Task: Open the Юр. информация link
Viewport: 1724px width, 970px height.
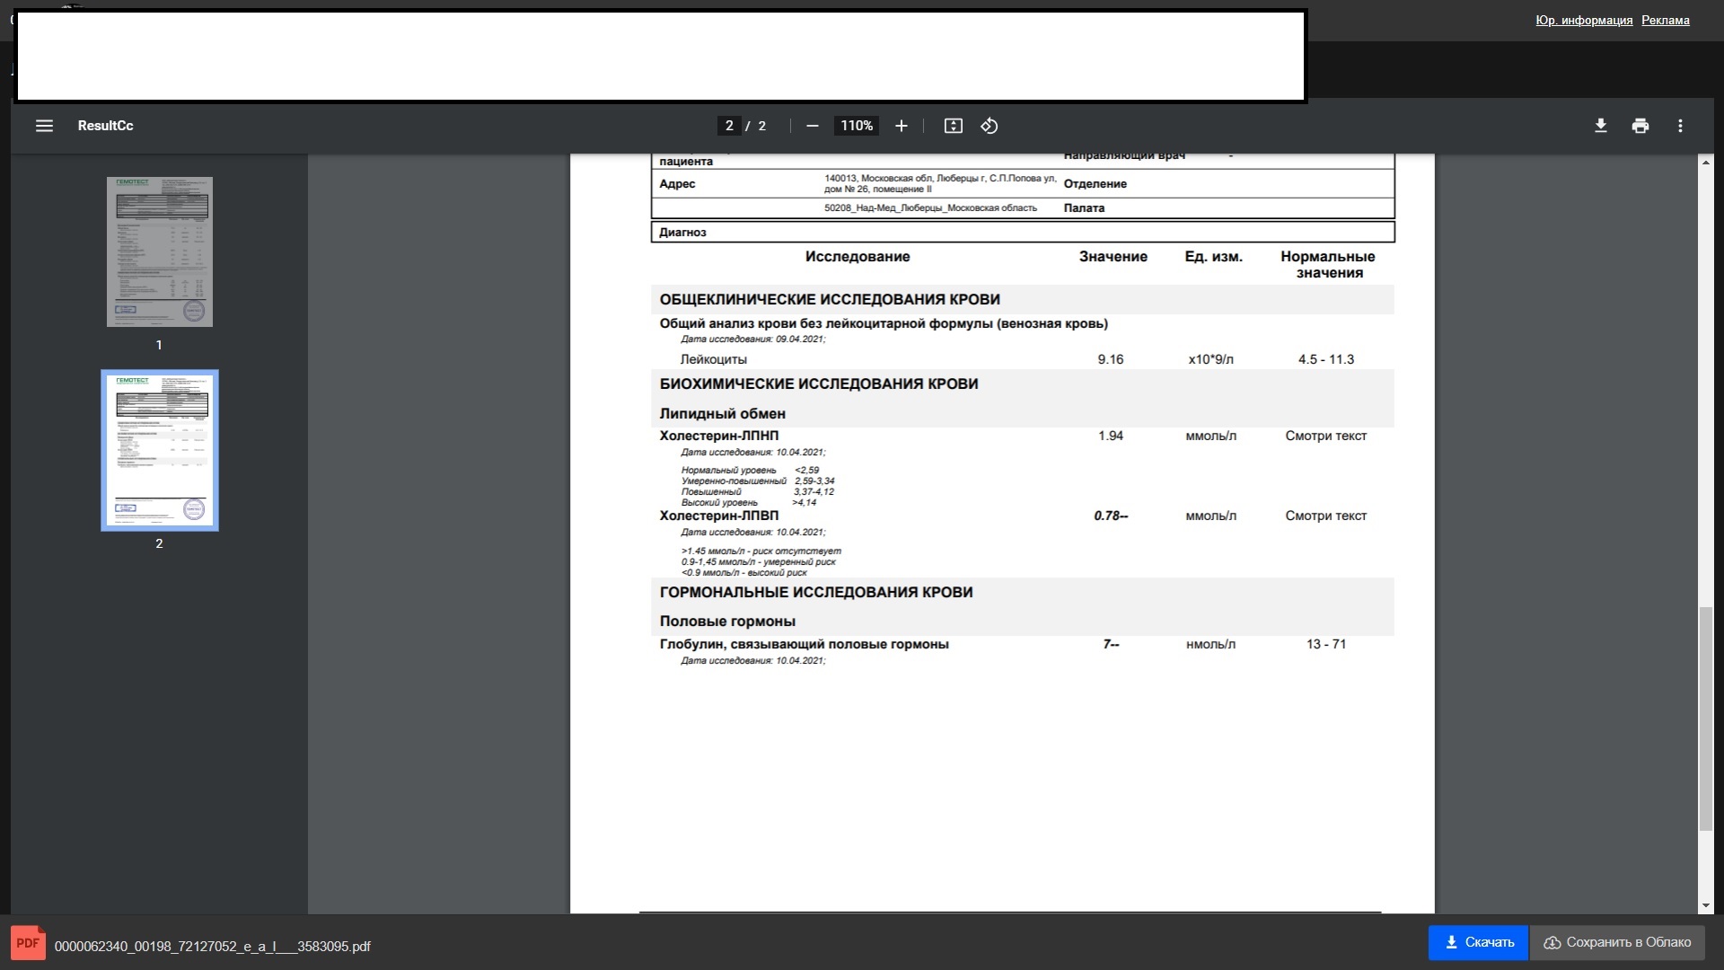Action: click(1584, 20)
